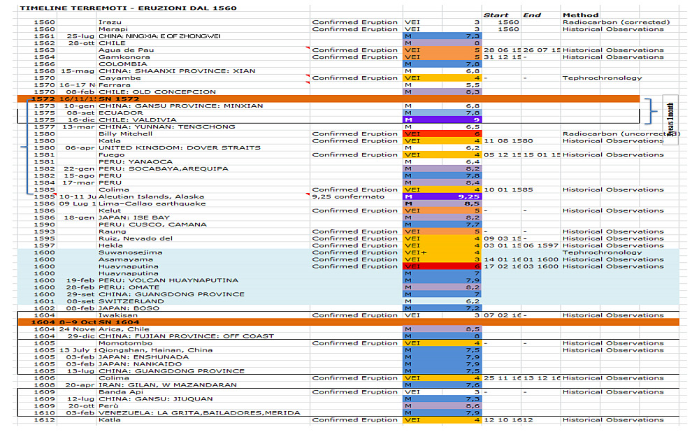Select the Perù cell in 1609 row
This screenshot has height=432, width=699.
(x=108, y=406)
